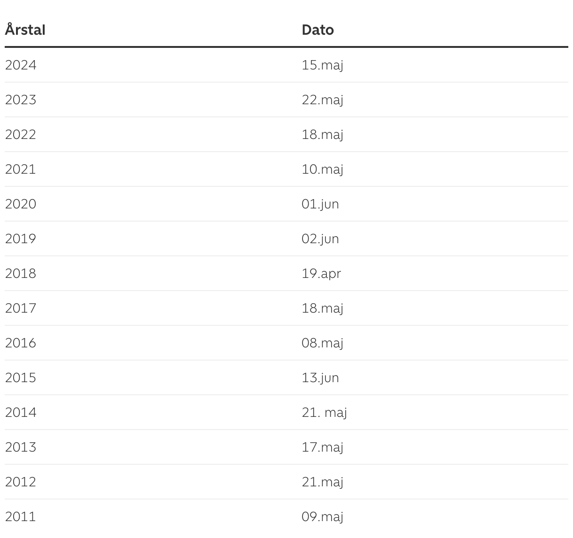The height and width of the screenshot is (538, 573).
Task: Click the 15.maj date cell
Action: click(322, 65)
